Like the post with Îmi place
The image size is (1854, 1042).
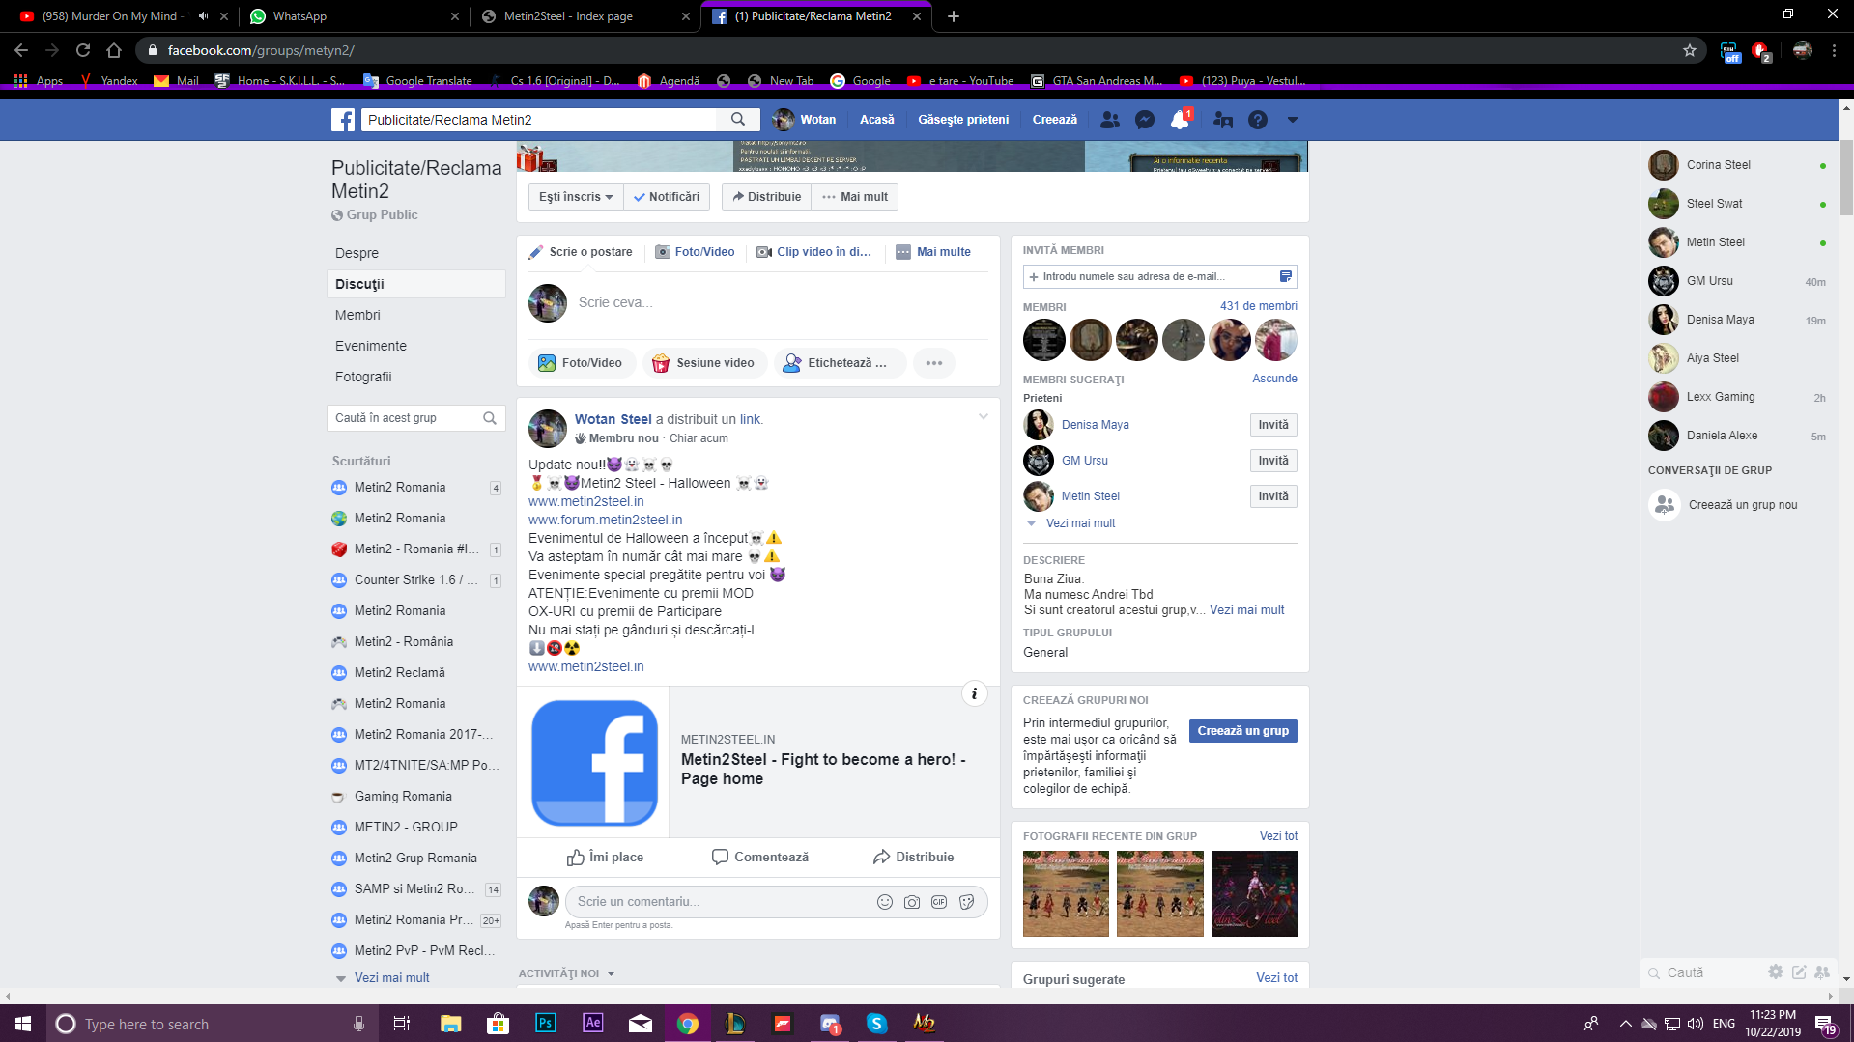point(605,858)
